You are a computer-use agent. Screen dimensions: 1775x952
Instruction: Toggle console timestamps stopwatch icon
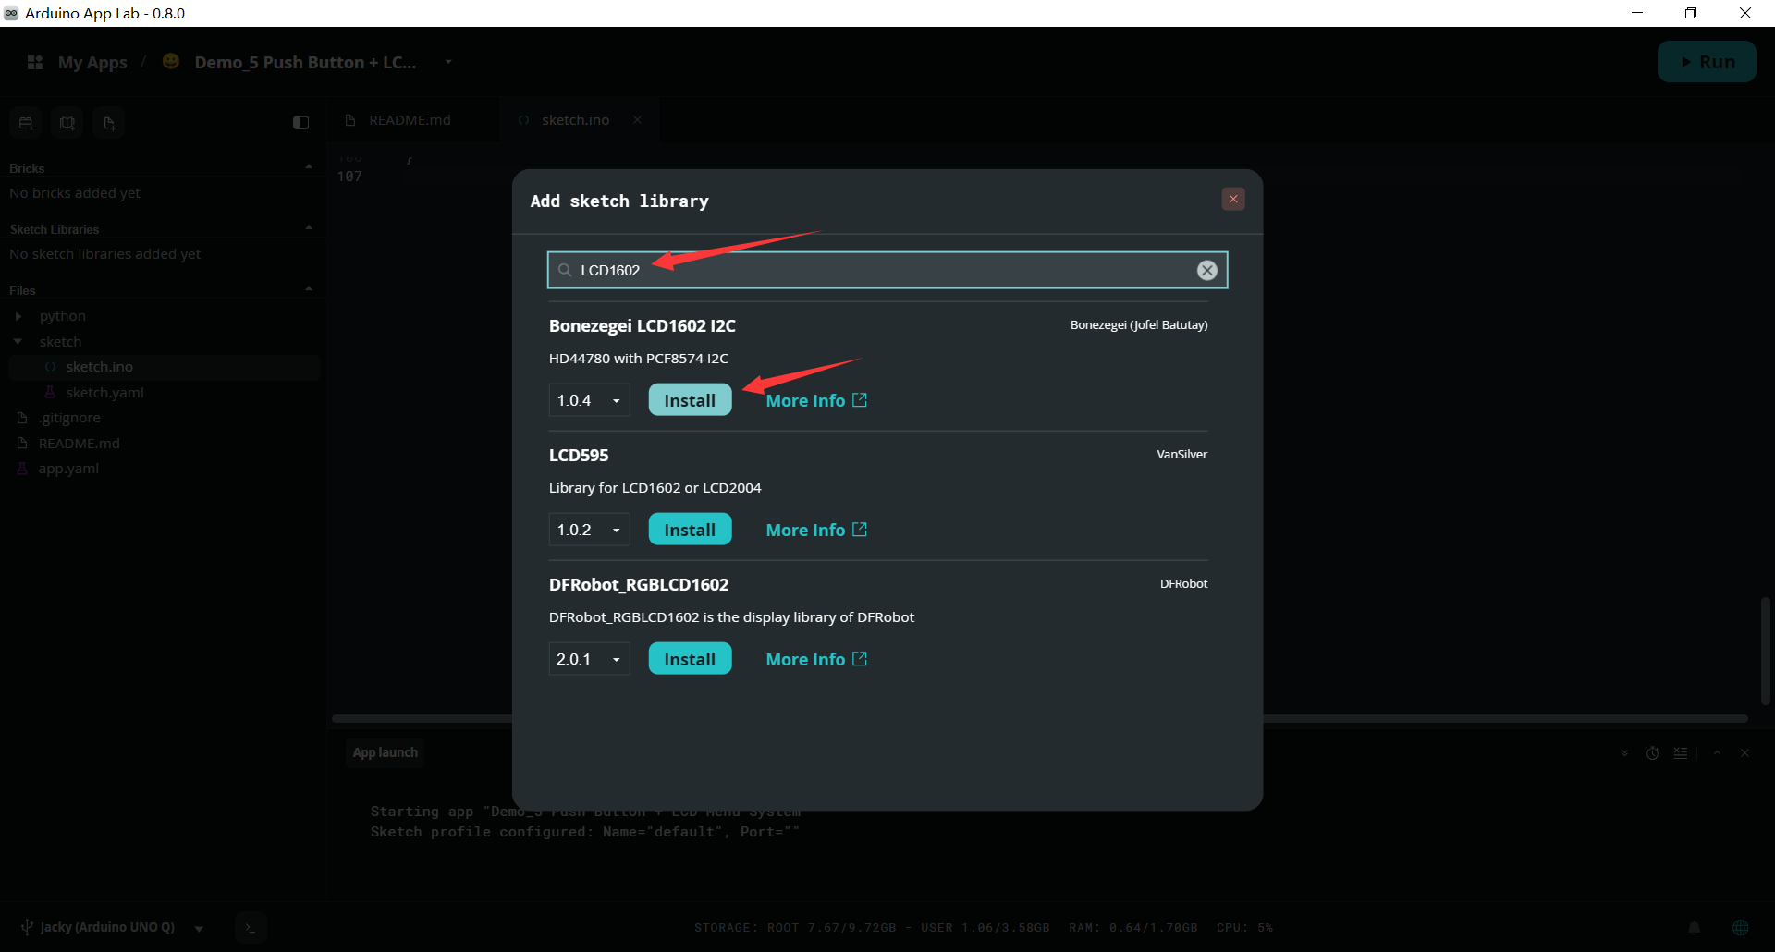coord(1652,753)
